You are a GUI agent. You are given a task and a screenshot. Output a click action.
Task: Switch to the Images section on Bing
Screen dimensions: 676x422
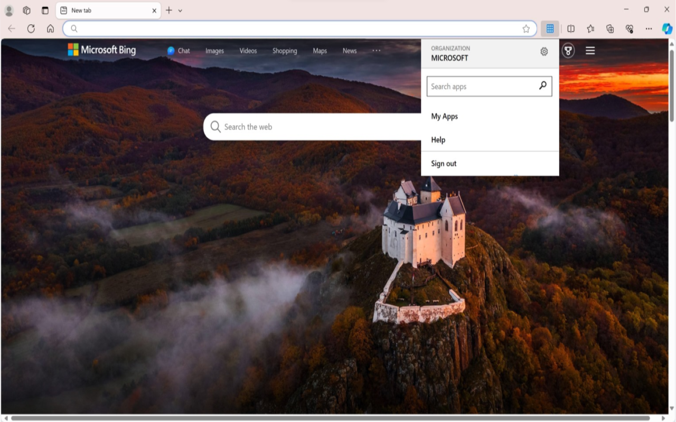tap(214, 51)
